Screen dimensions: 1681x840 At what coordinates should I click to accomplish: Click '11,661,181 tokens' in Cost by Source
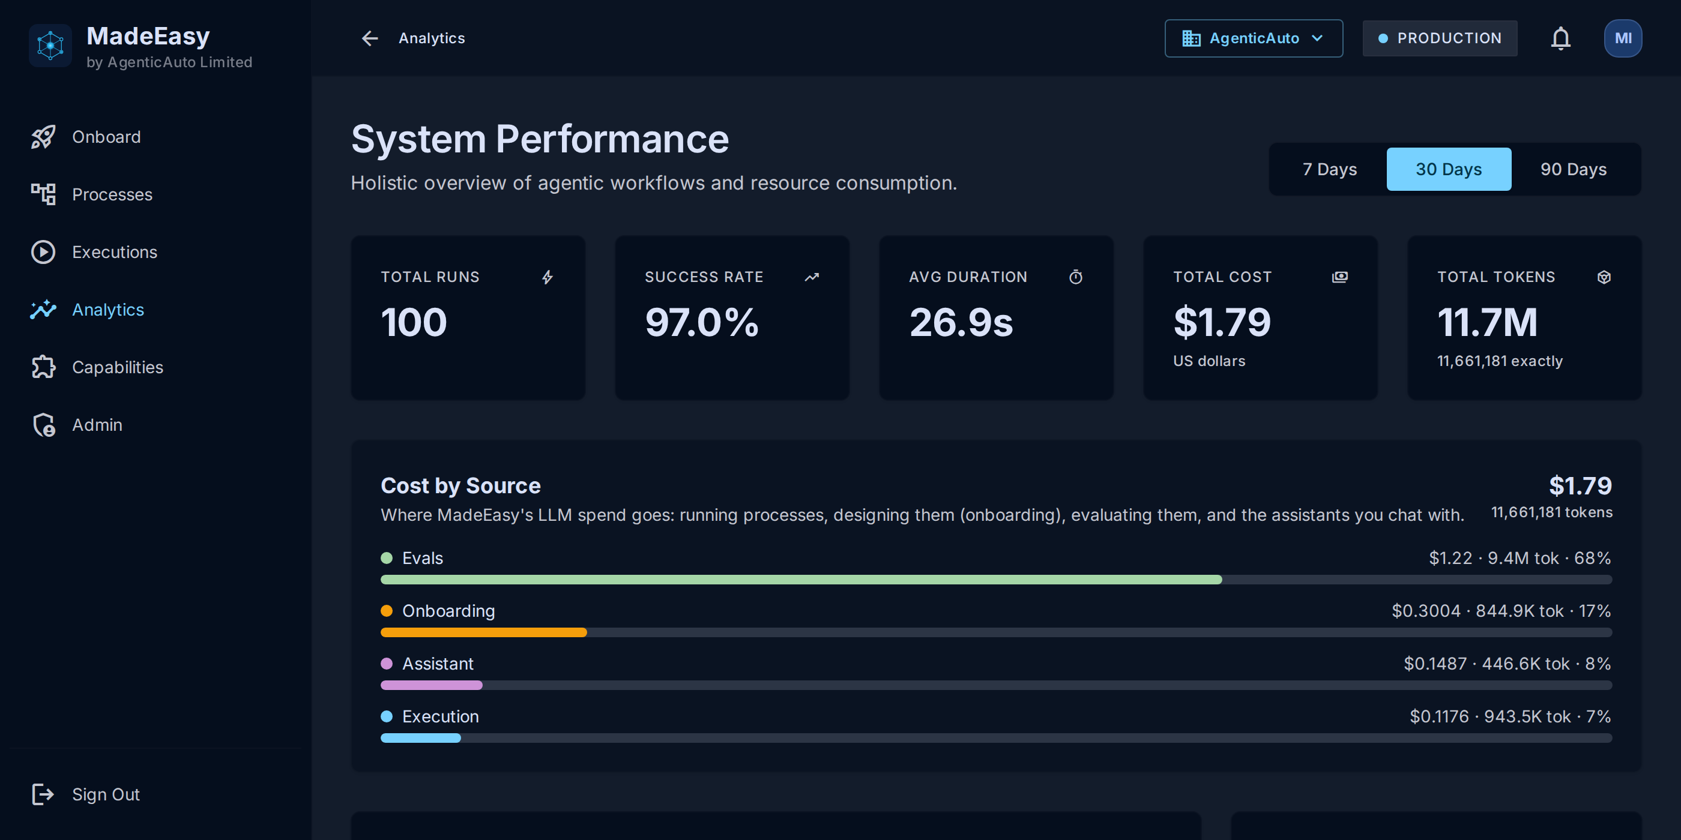pos(1552,512)
